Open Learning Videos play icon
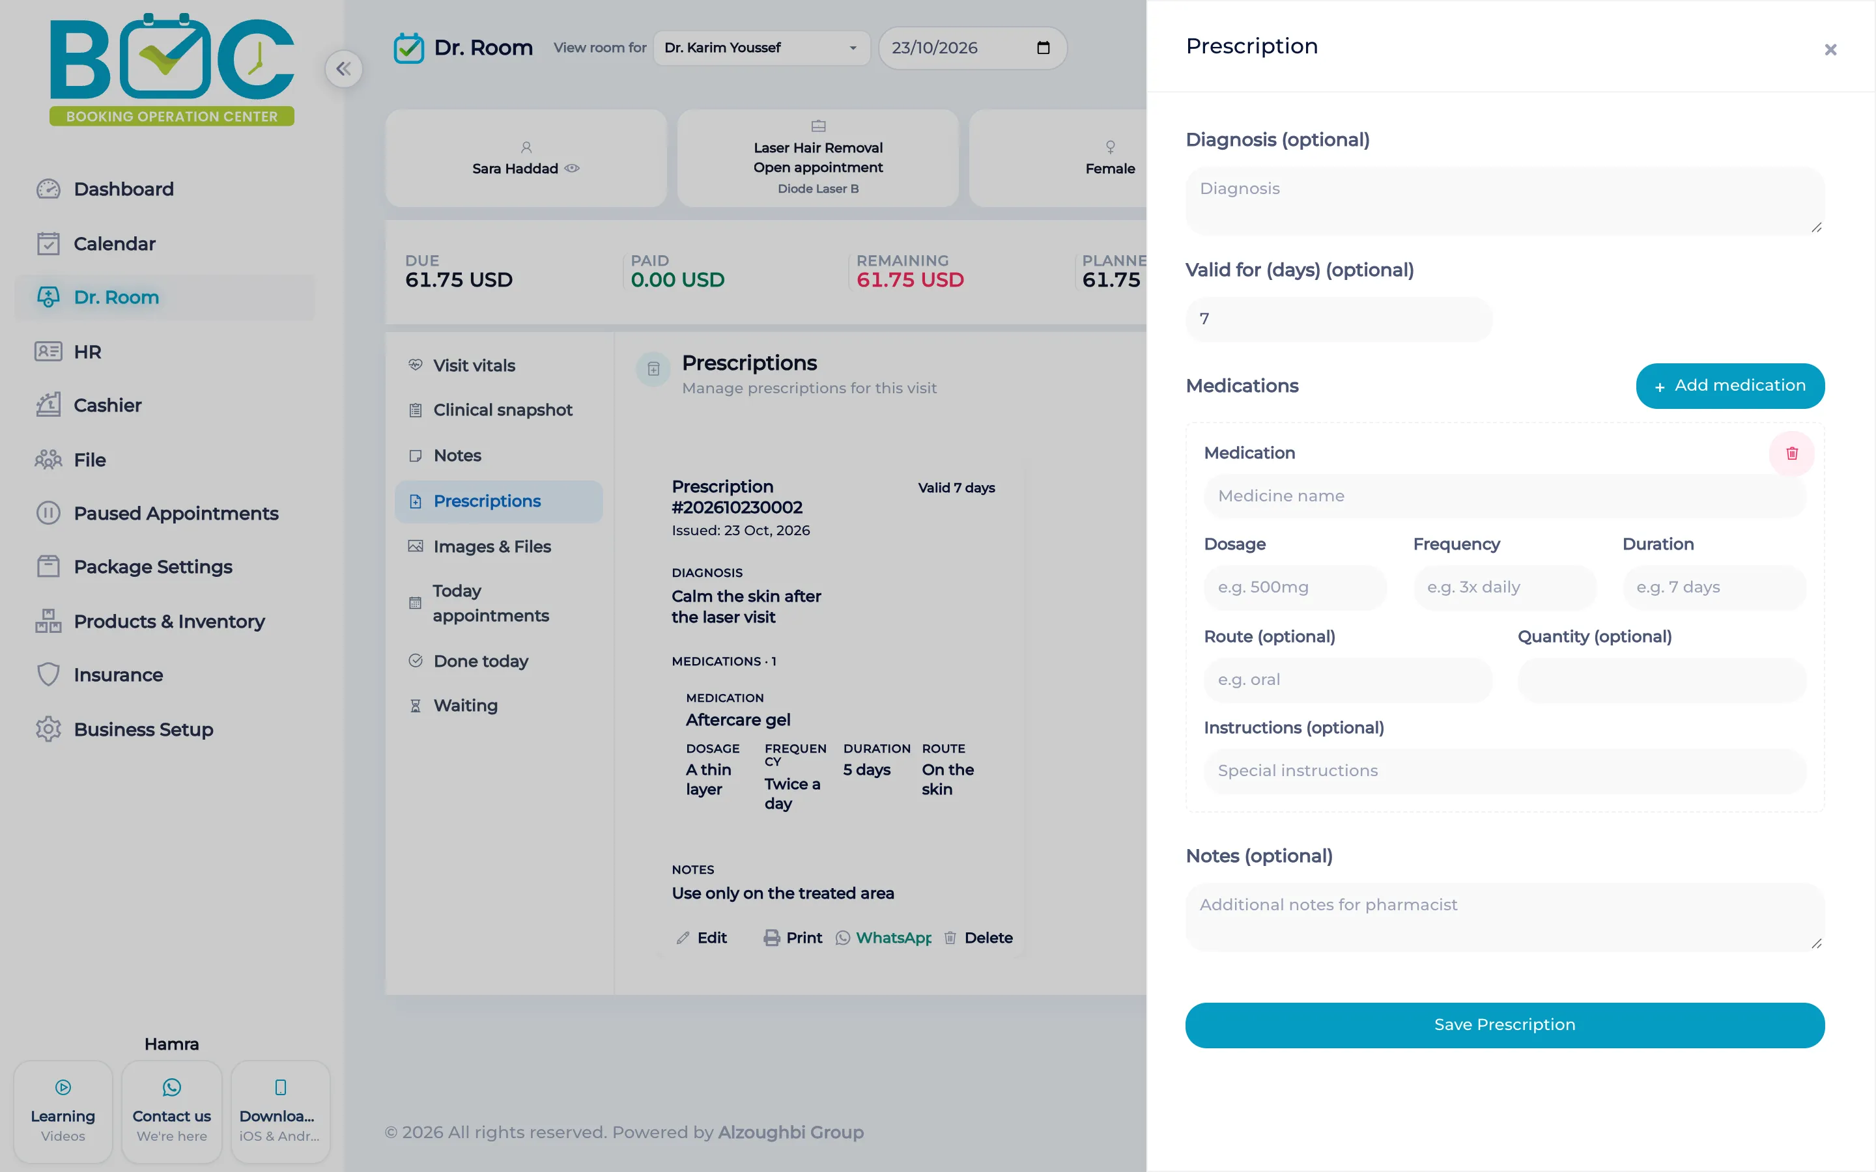 63,1087
